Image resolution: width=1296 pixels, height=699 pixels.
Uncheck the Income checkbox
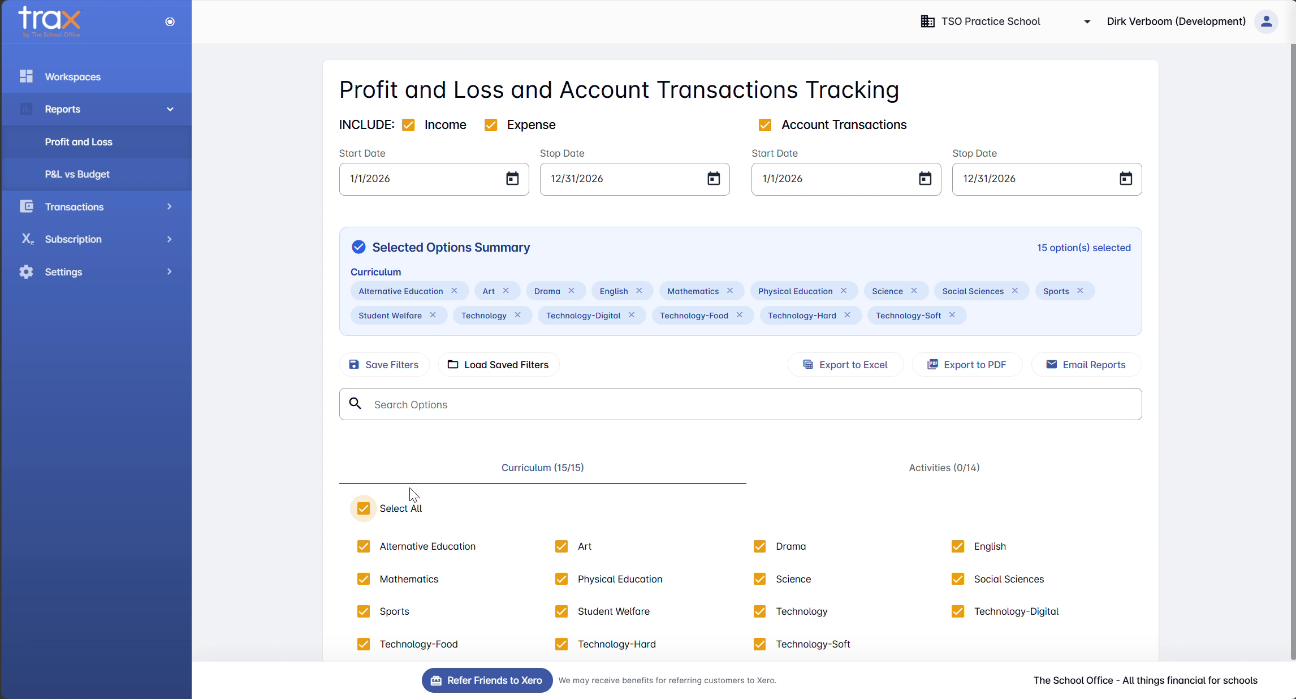(408, 125)
